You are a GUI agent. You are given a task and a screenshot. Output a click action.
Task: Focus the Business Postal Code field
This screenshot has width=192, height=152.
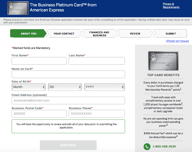pos(39,114)
